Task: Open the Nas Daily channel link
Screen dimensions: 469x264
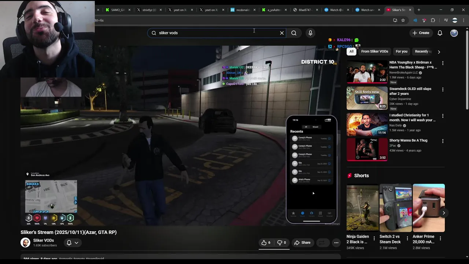Action: pyautogui.click(x=396, y=125)
